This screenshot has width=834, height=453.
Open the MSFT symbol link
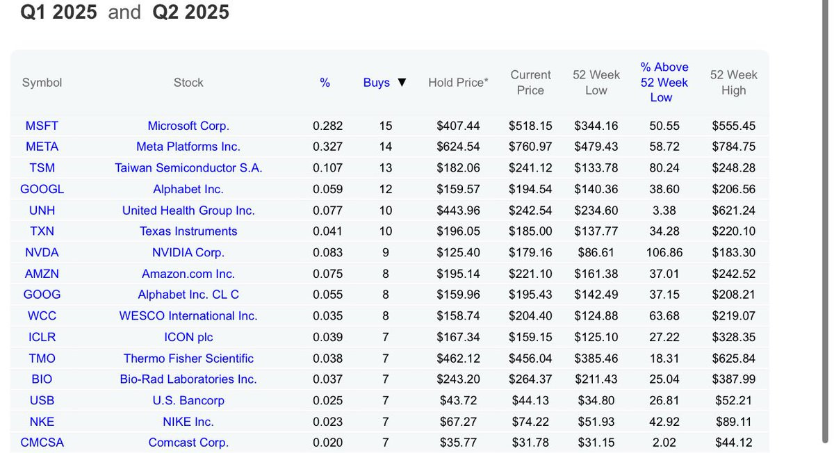(x=42, y=126)
